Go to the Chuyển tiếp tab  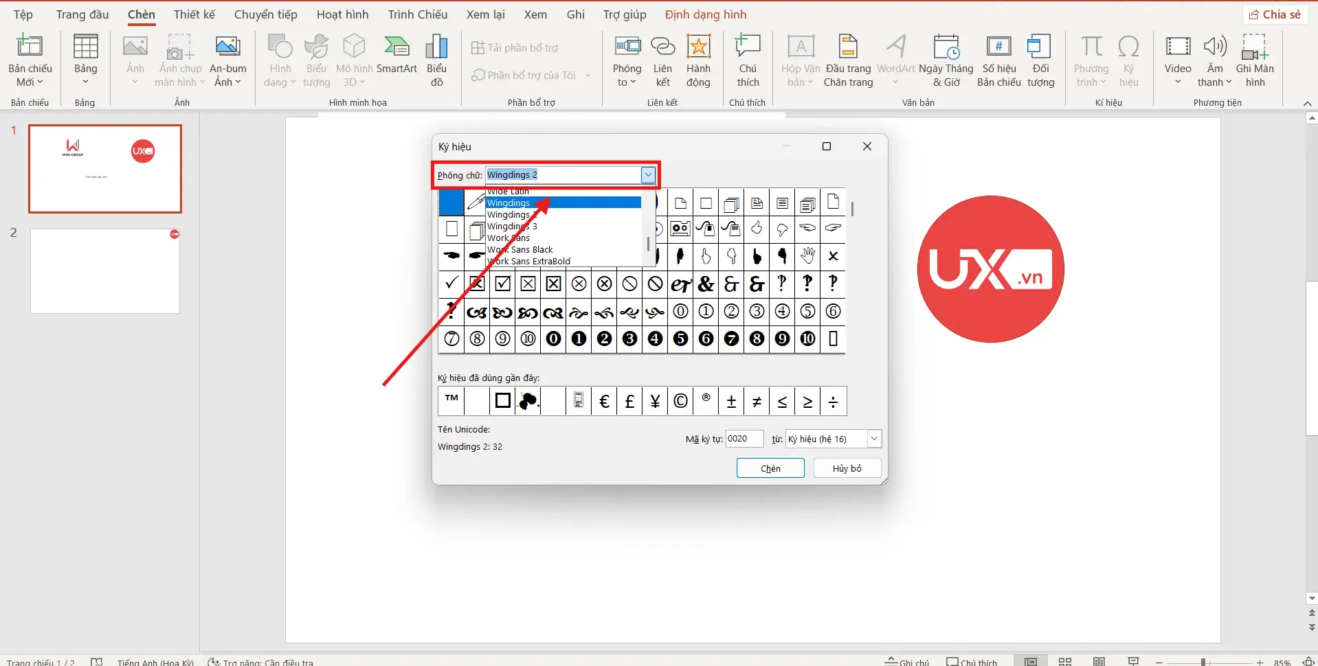[x=266, y=14]
